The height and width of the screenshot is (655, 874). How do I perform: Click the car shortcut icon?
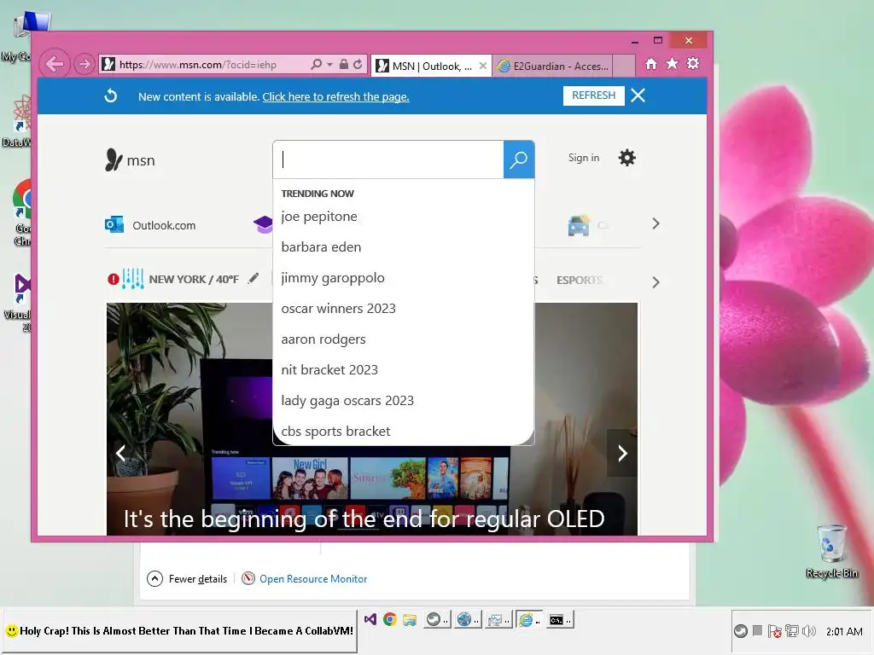[579, 225]
